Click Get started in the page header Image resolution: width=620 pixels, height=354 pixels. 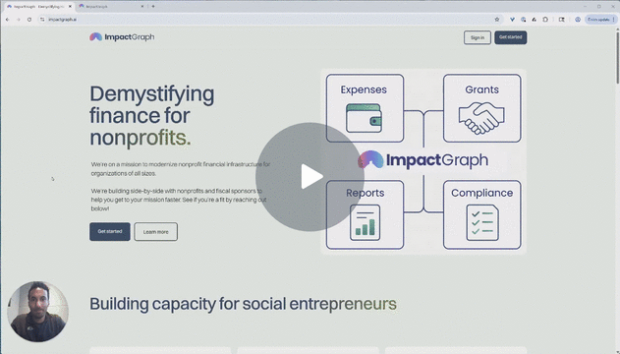pos(511,37)
